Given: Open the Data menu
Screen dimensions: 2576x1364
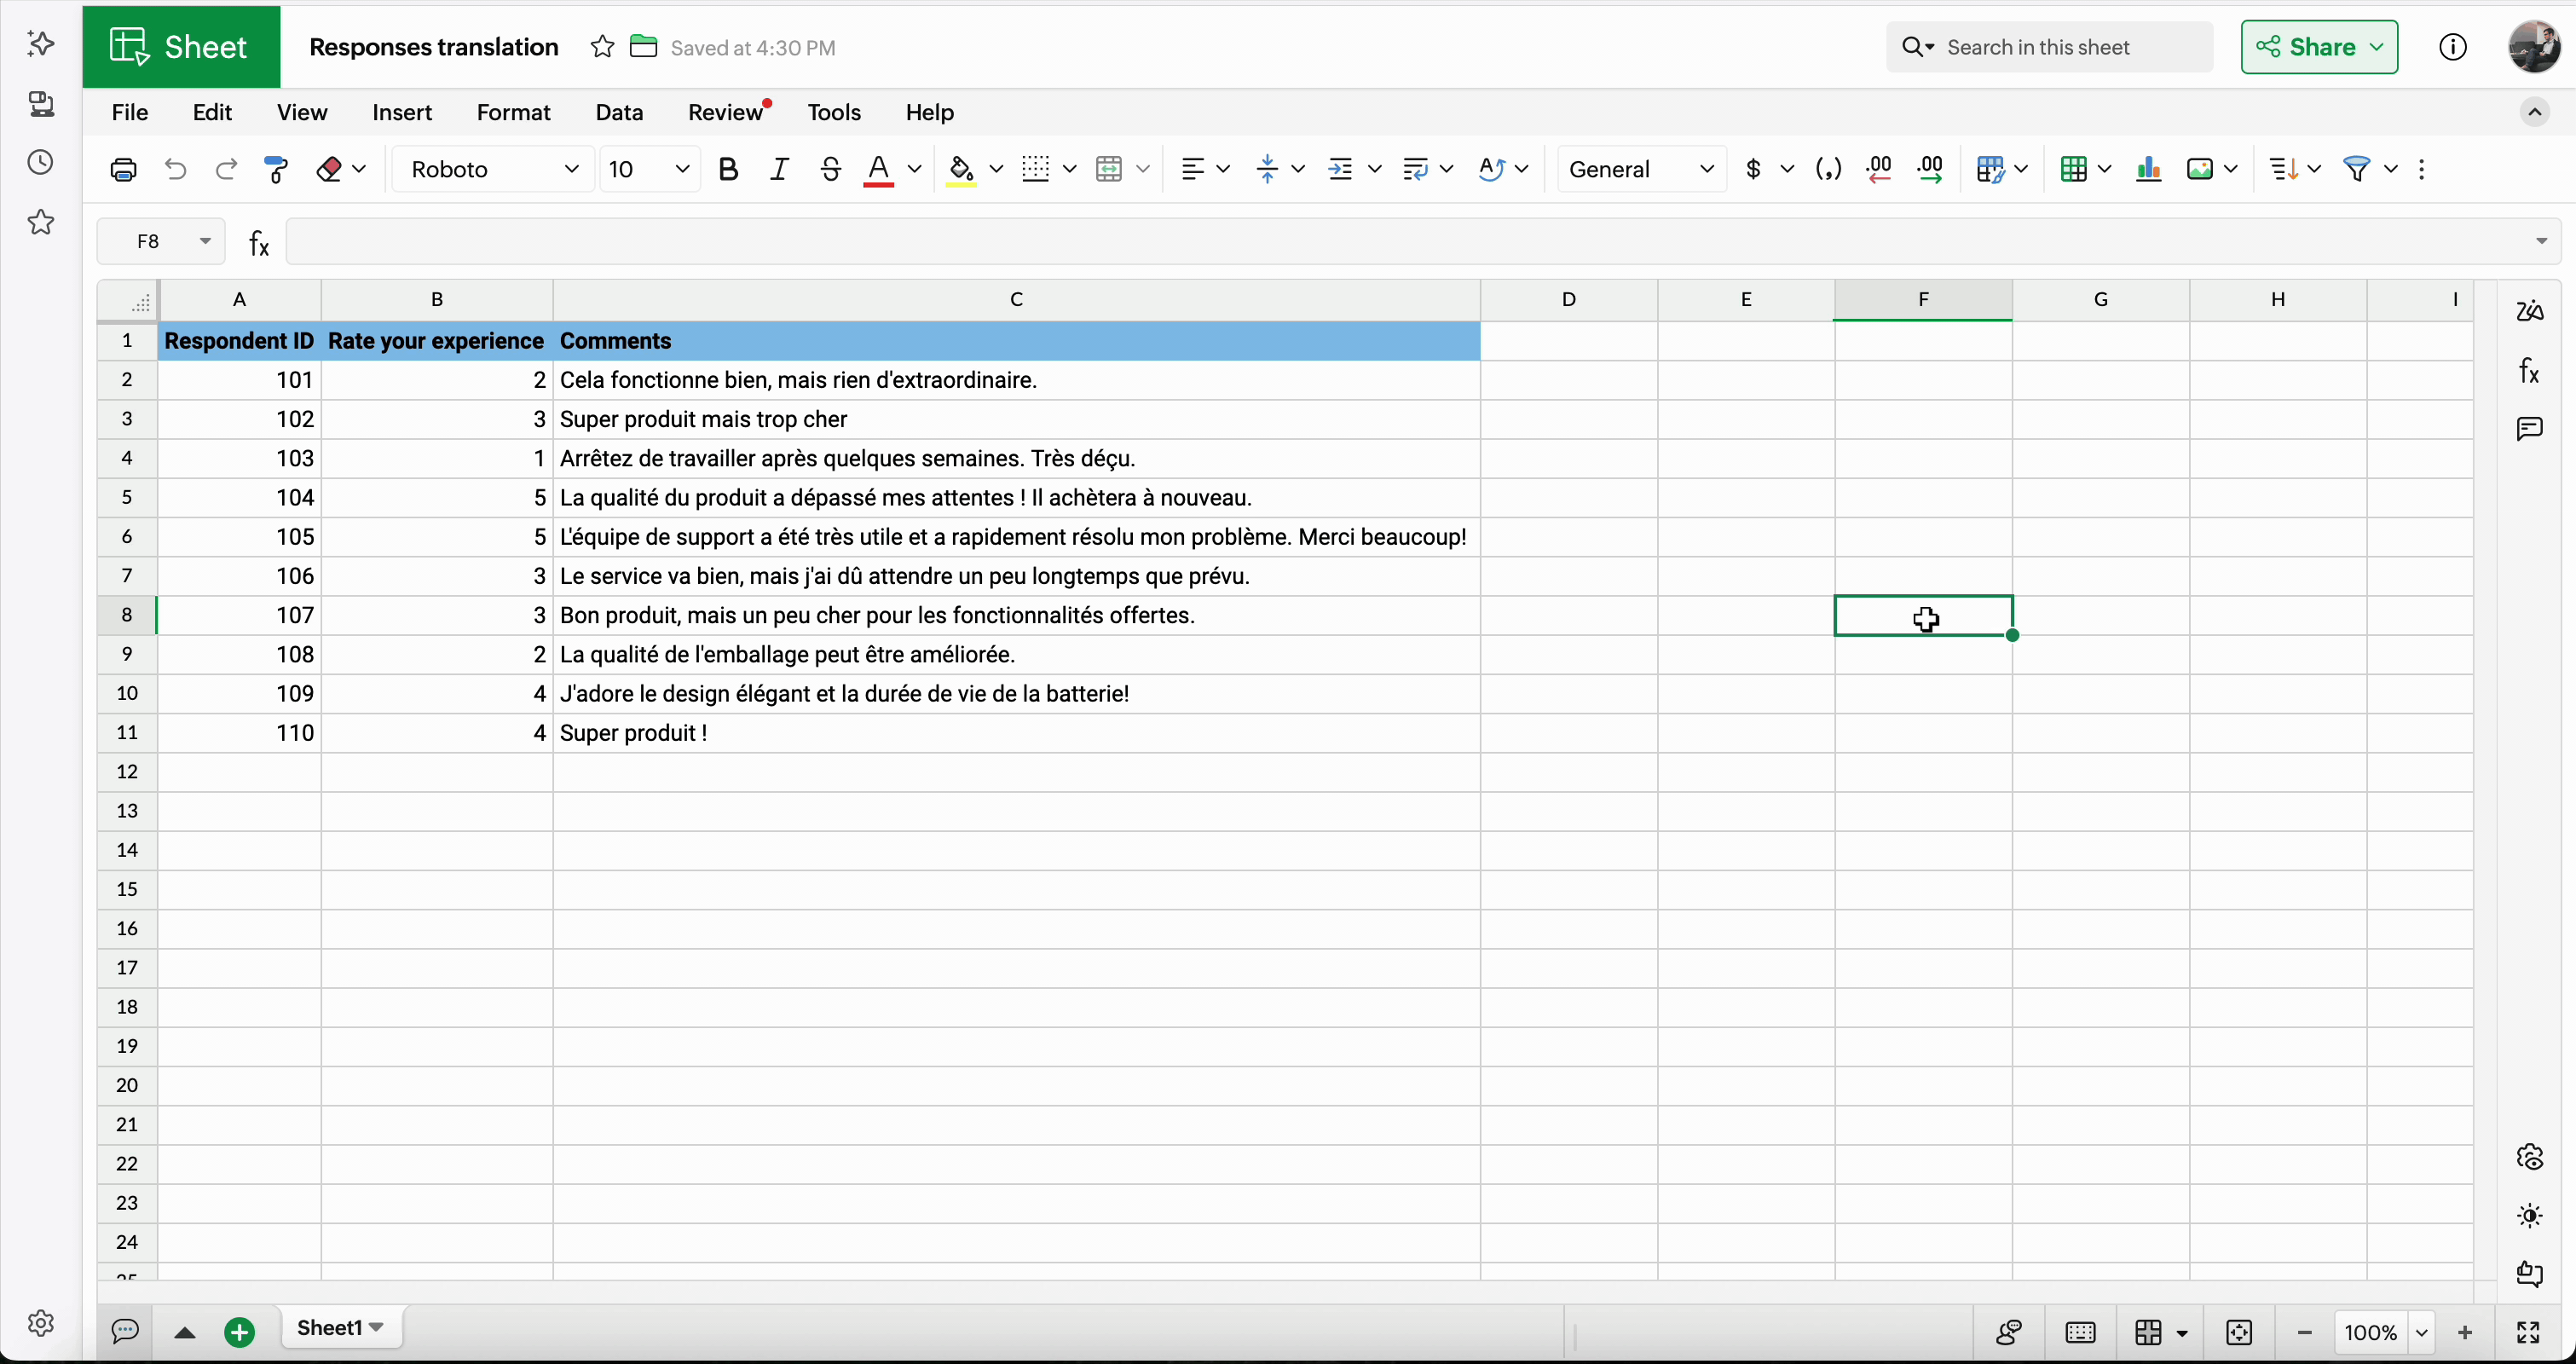Looking at the screenshot, I should pos(619,112).
